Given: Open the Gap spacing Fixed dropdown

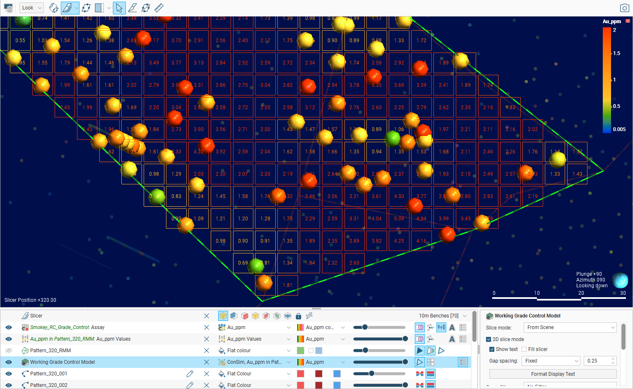Looking at the screenshot, I should pos(551,361).
